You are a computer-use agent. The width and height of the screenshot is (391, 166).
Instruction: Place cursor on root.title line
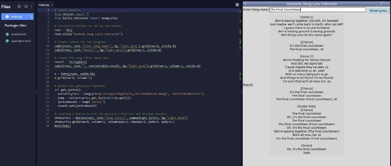click(x=88, y=34)
